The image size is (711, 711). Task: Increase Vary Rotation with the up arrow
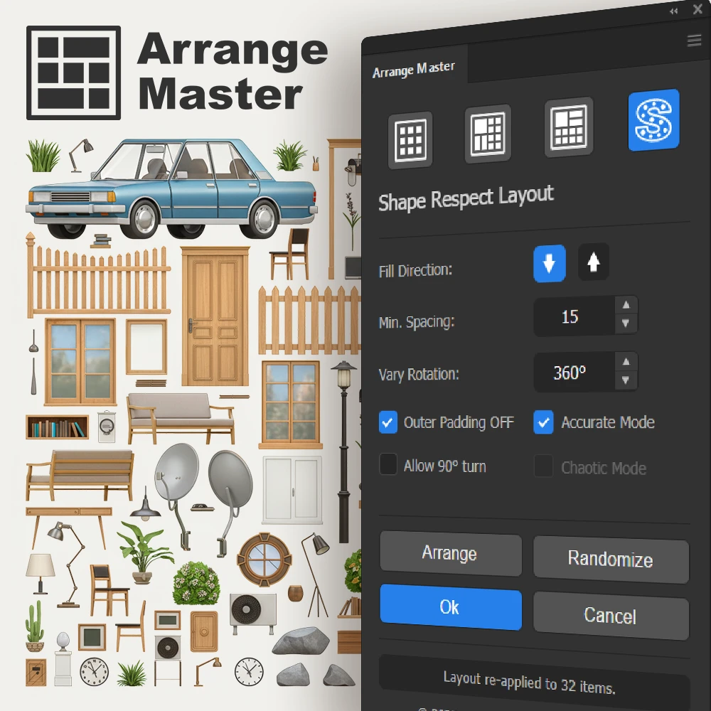(626, 361)
